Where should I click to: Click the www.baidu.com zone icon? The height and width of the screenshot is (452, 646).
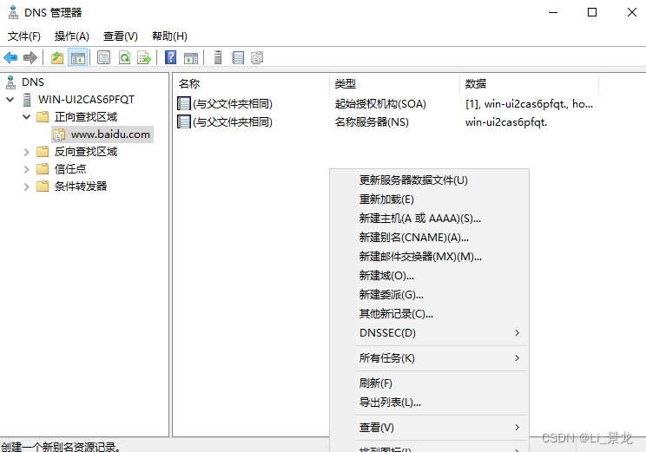click(x=59, y=134)
